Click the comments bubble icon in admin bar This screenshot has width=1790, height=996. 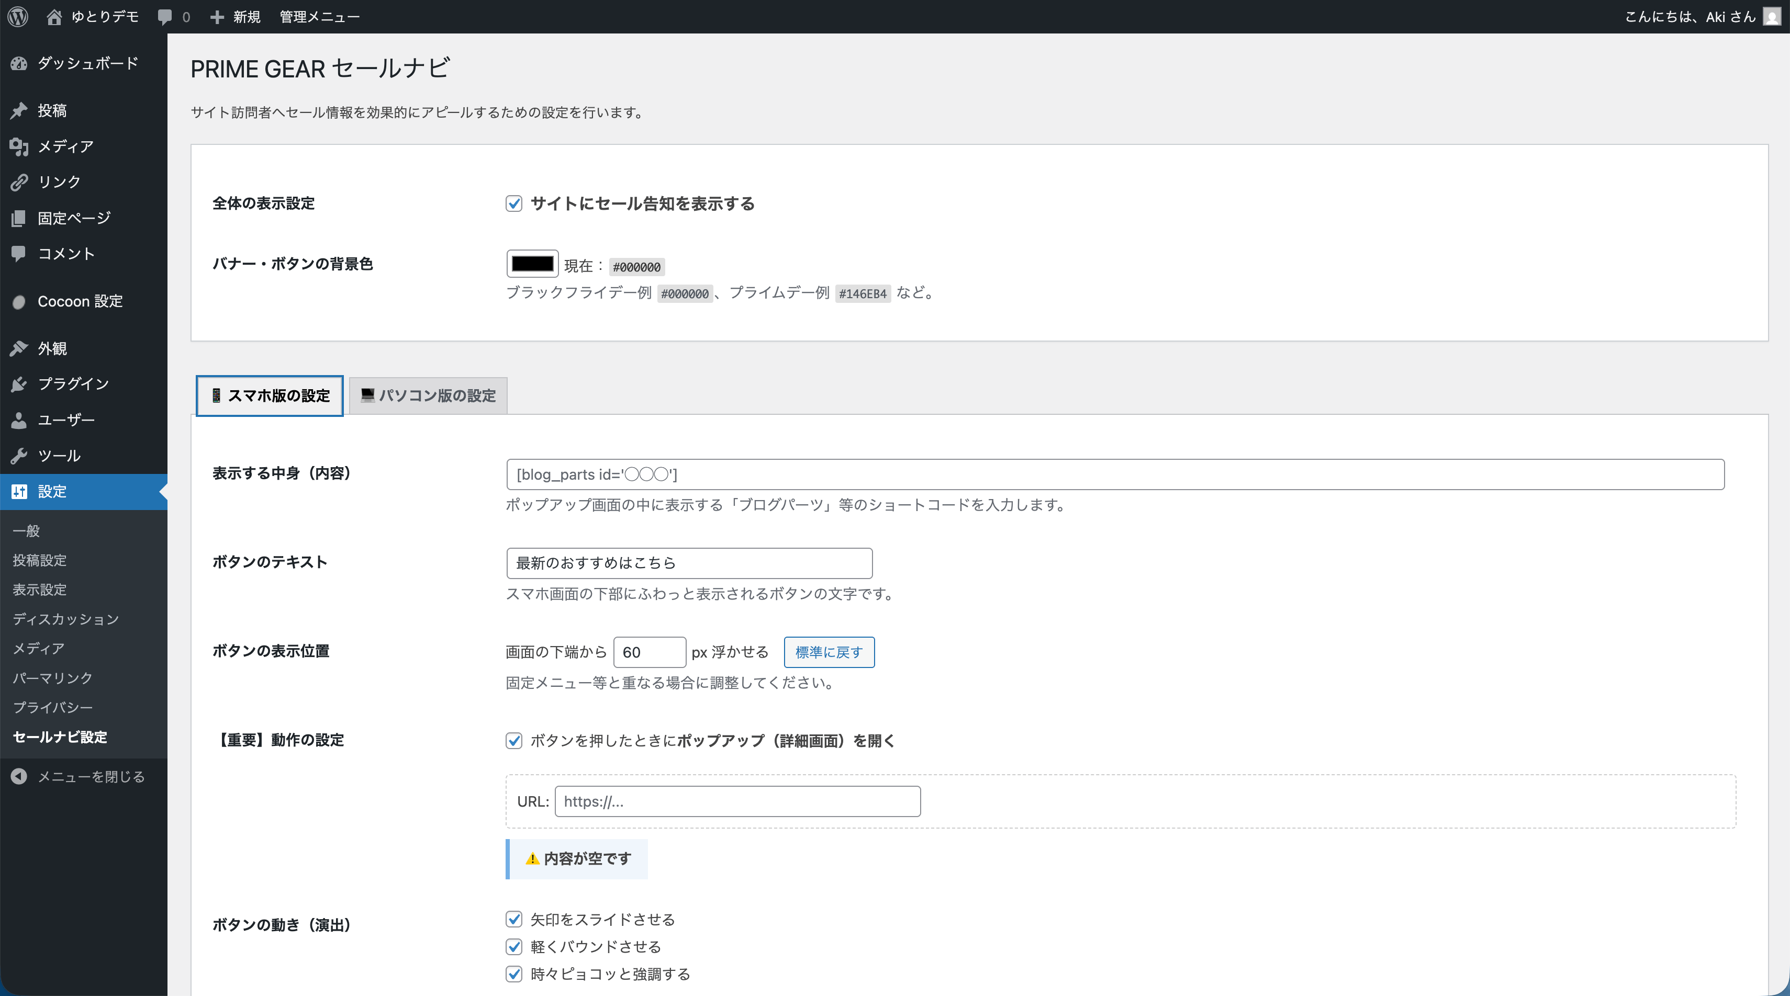[x=165, y=17]
